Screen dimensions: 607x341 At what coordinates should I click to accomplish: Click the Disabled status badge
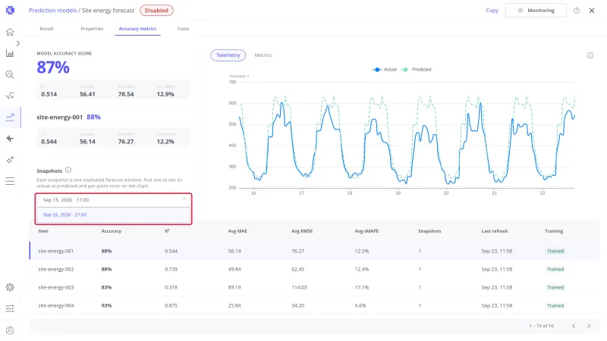click(x=156, y=11)
